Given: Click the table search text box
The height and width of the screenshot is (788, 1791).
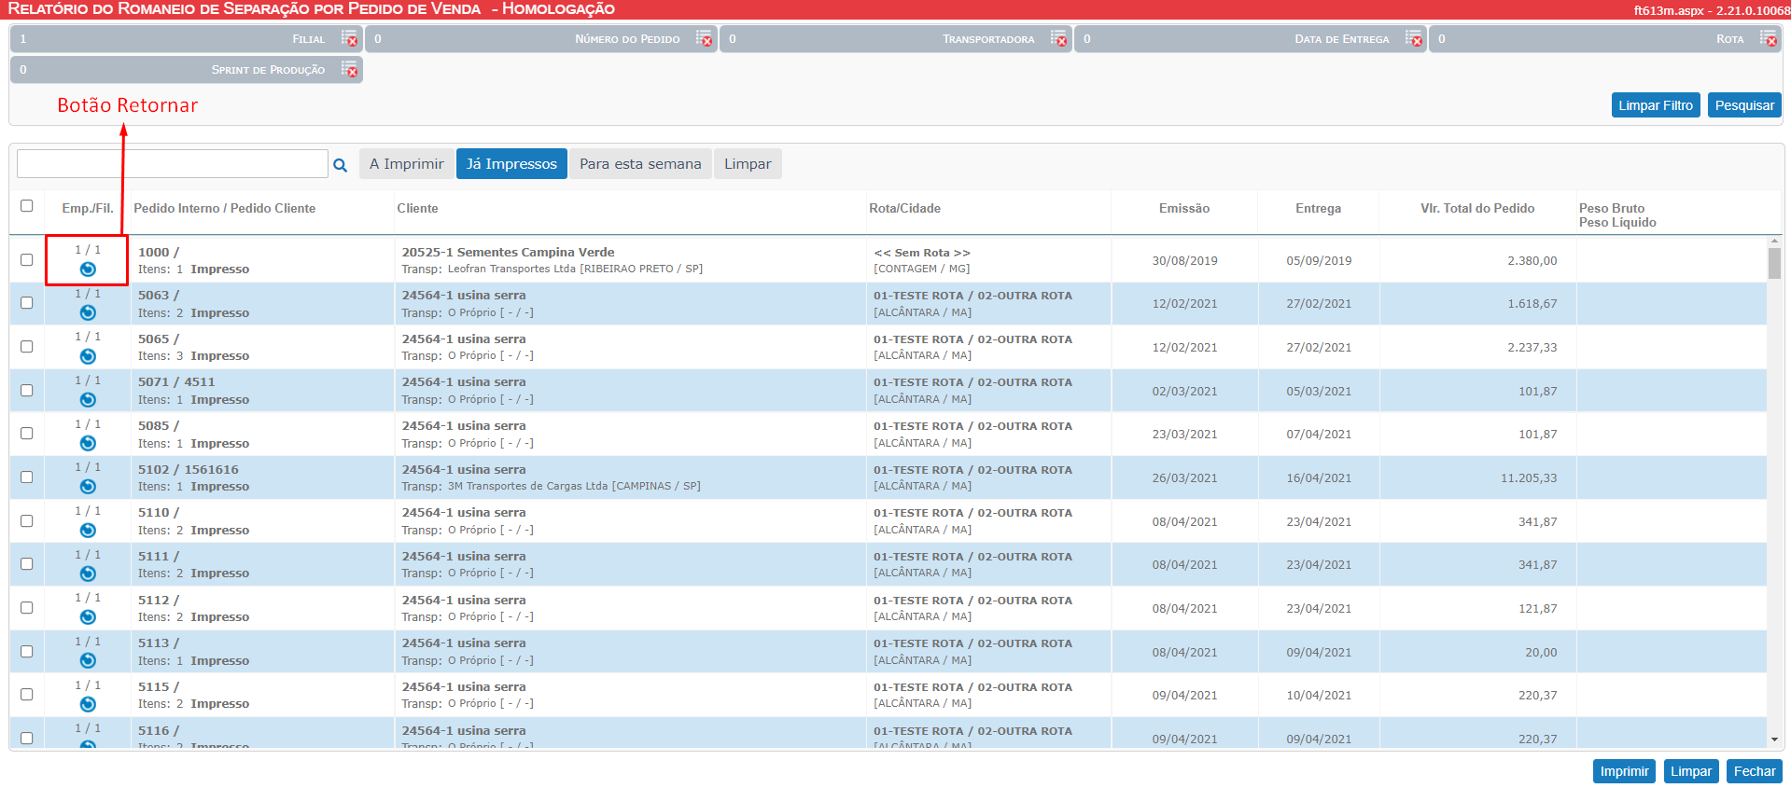Looking at the screenshot, I should (x=173, y=164).
